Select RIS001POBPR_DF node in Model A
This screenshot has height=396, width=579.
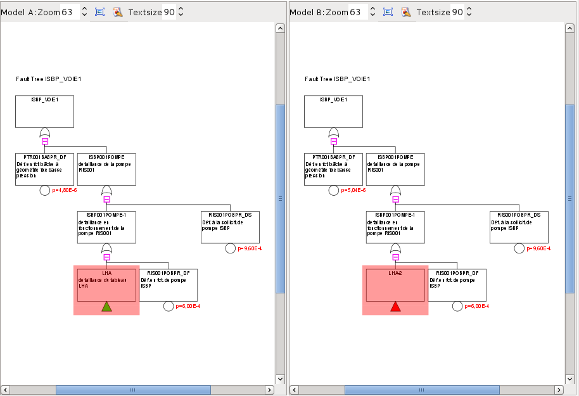tap(169, 285)
